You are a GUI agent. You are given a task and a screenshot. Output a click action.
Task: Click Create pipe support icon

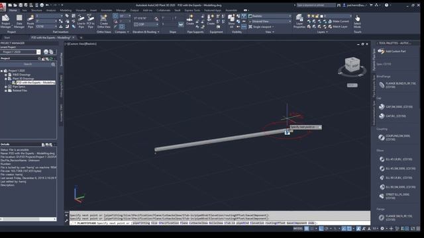tap(190, 20)
